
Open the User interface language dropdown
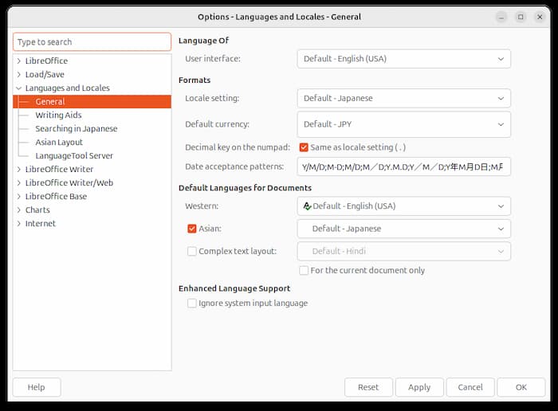click(403, 59)
